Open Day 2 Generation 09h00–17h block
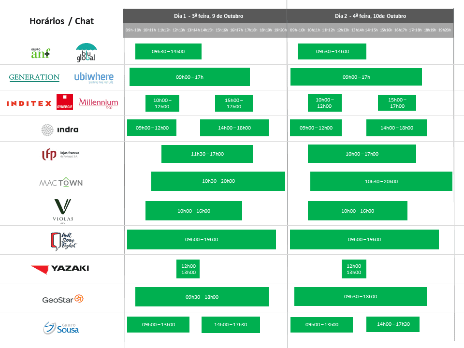Viewport: 464px width, 348px height. tap(356, 77)
